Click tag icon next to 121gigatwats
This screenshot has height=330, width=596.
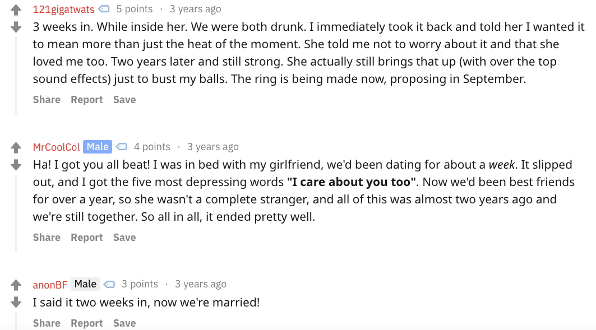(104, 9)
